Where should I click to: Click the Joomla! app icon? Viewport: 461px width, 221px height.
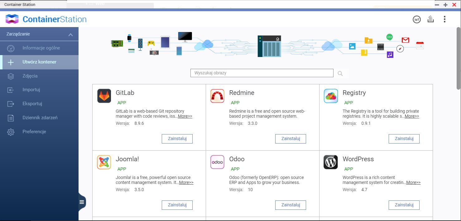click(x=104, y=162)
